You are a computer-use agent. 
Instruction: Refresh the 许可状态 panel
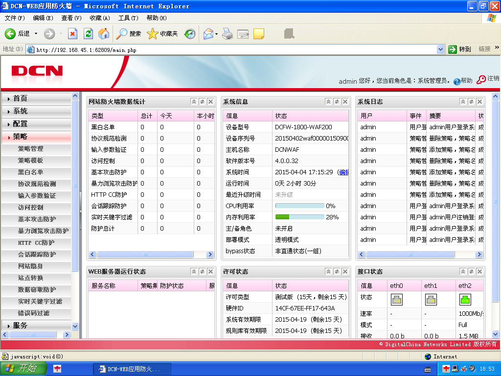(337, 271)
